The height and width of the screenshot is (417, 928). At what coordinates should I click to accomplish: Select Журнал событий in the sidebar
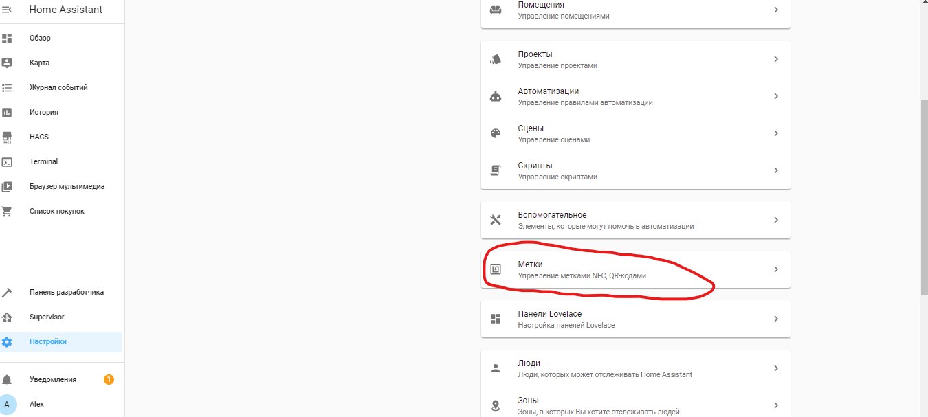58,87
